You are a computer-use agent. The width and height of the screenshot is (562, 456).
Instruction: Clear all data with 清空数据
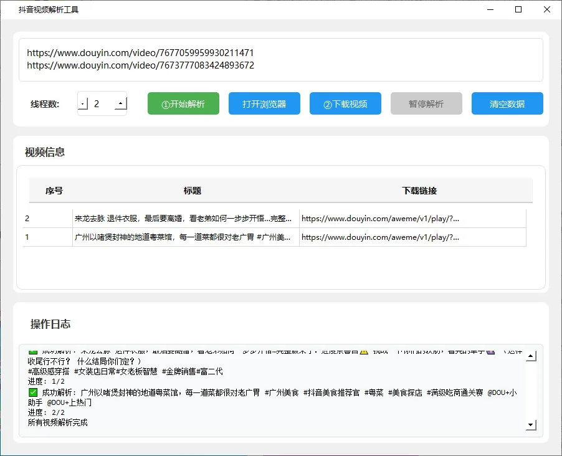[507, 103]
